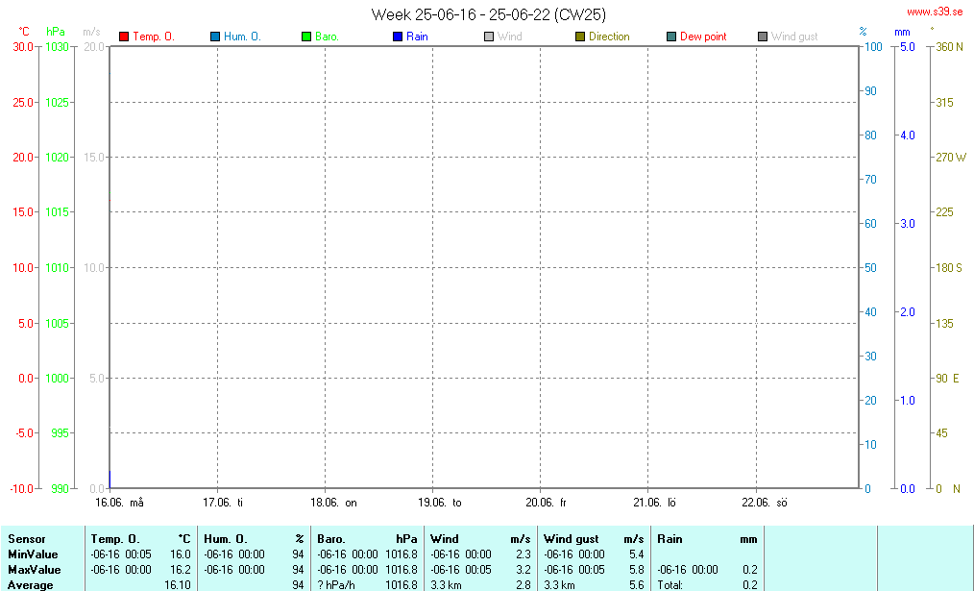Click the -10.0 value on the °C axis

[x=22, y=489]
